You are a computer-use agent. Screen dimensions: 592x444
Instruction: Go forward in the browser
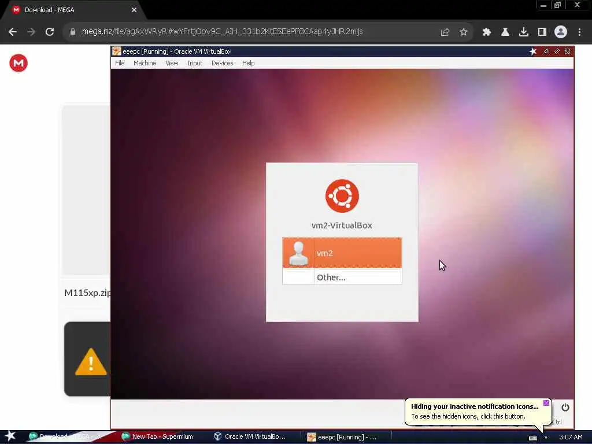tap(31, 32)
